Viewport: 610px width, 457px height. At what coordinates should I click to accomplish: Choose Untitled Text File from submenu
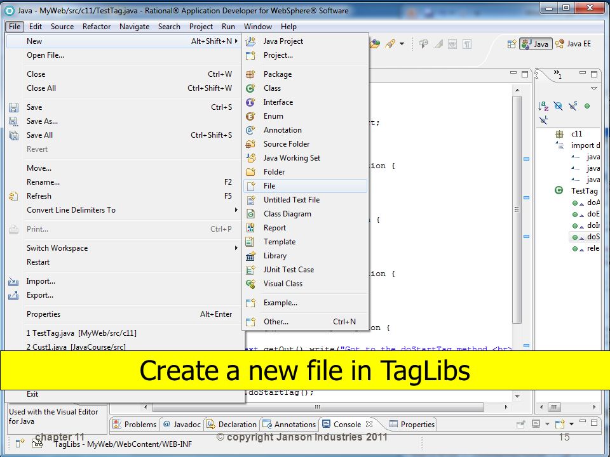point(305,200)
